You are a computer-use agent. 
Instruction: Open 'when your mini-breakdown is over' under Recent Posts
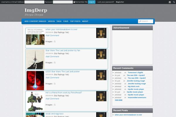[x=128, y=115]
